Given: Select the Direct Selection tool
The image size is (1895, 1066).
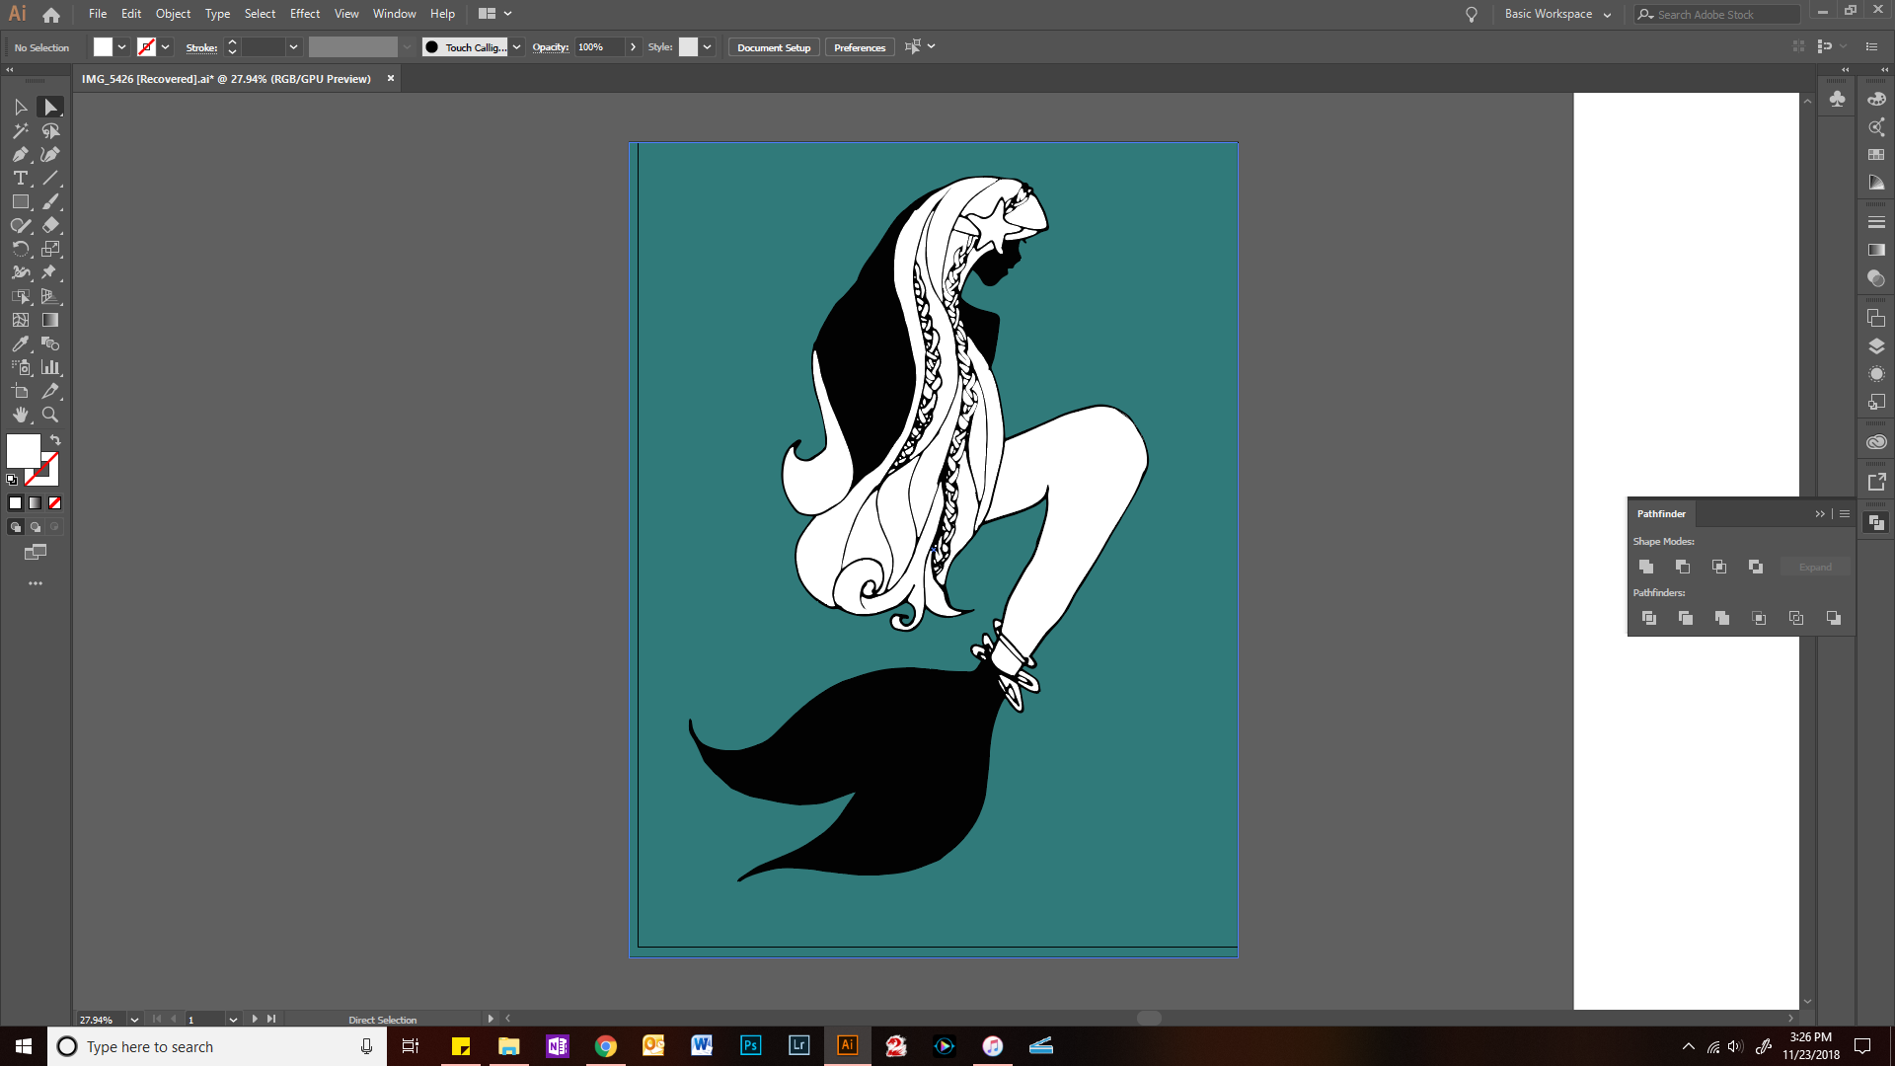Looking at the screenshot, I should point(50,107).
